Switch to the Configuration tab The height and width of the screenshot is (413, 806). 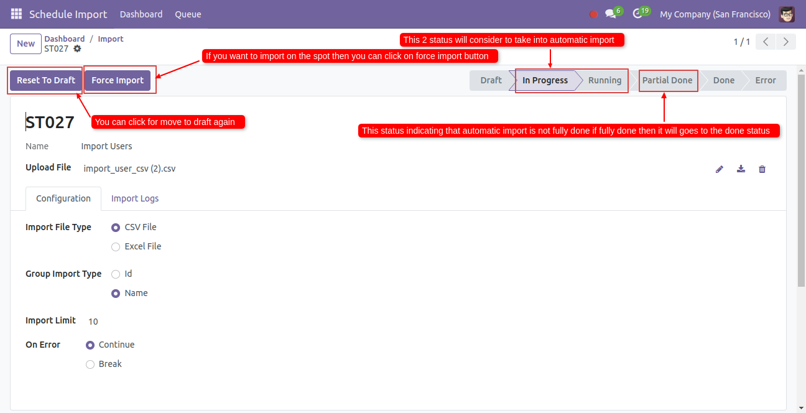63,198
